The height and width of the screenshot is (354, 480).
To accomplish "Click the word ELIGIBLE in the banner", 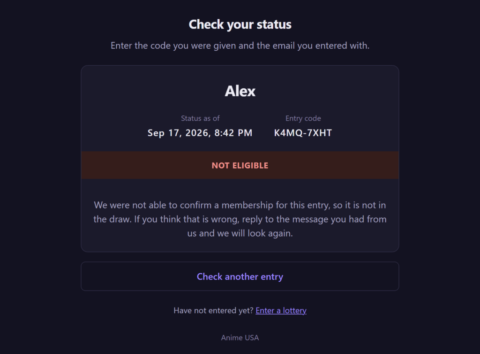I will click(x=250, y=166).
